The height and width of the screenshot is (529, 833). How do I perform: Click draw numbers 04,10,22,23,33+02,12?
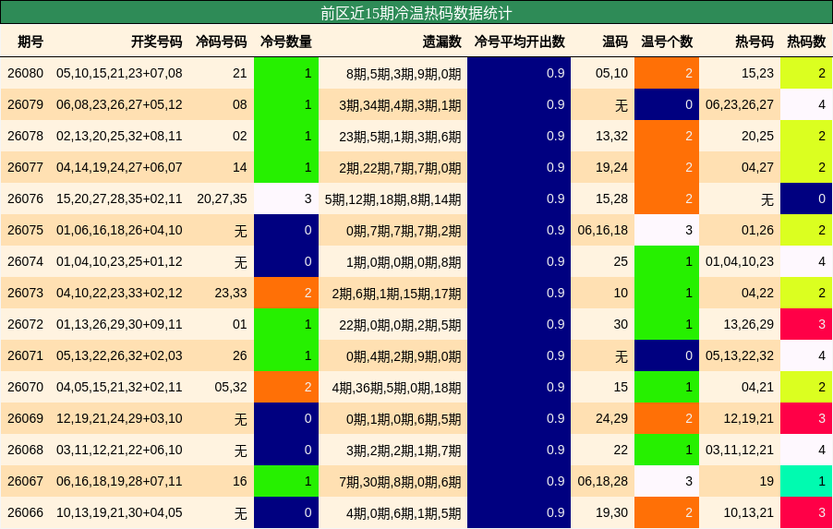point(119,293)
